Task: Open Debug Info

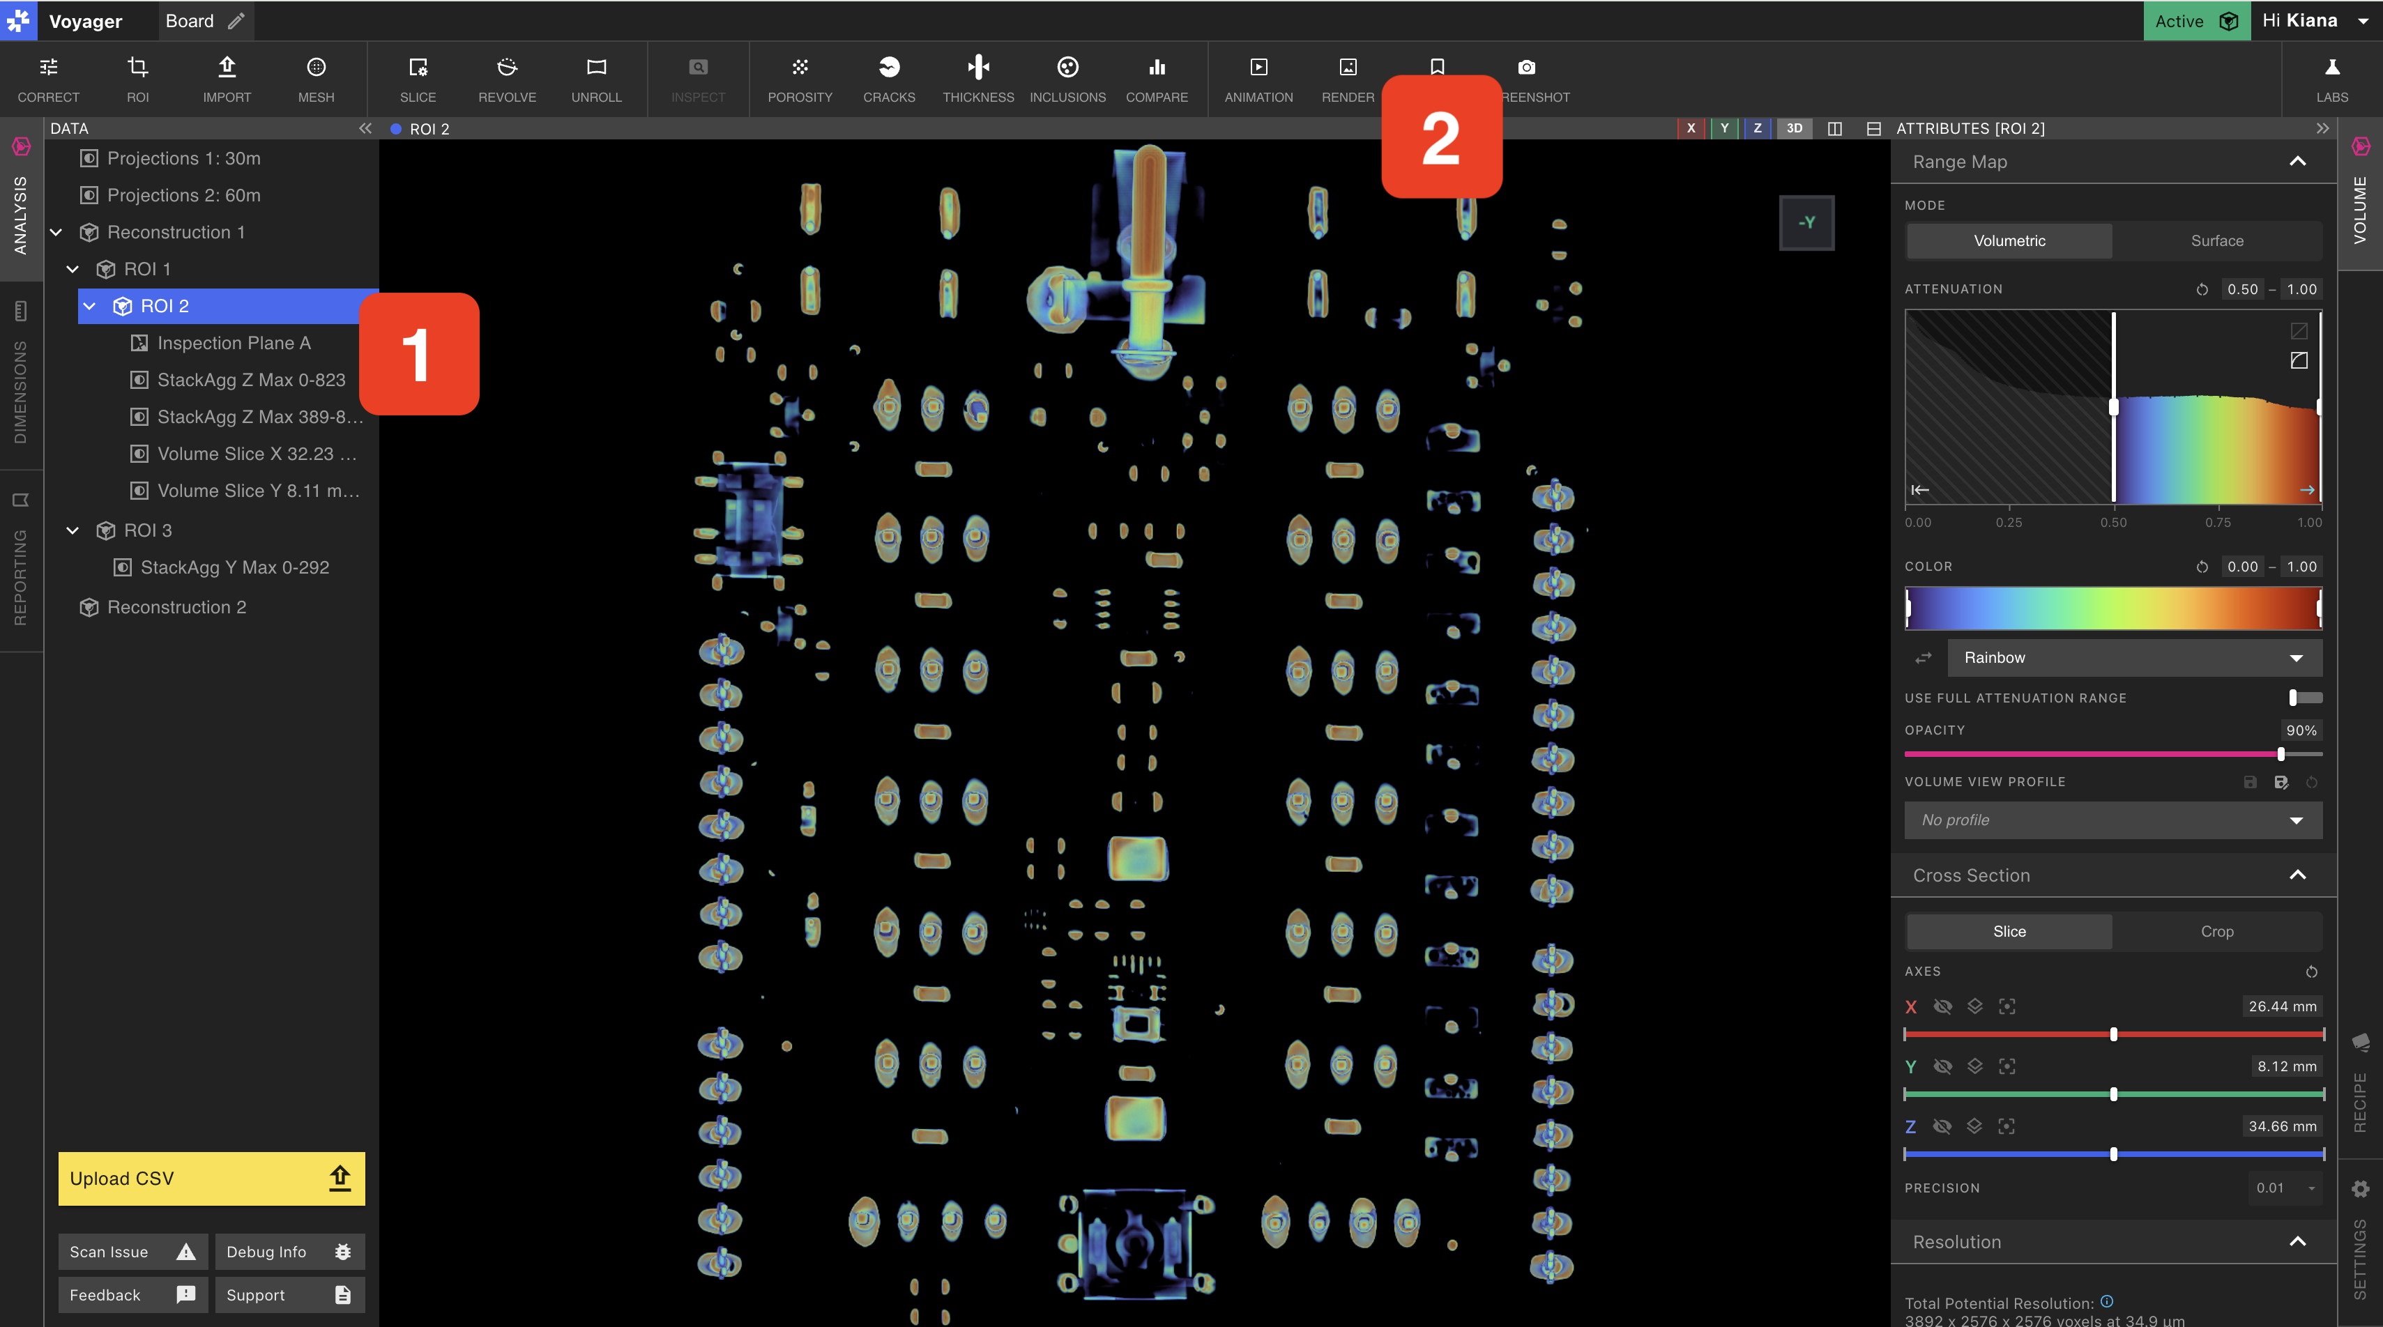Action: [289, 1251]
